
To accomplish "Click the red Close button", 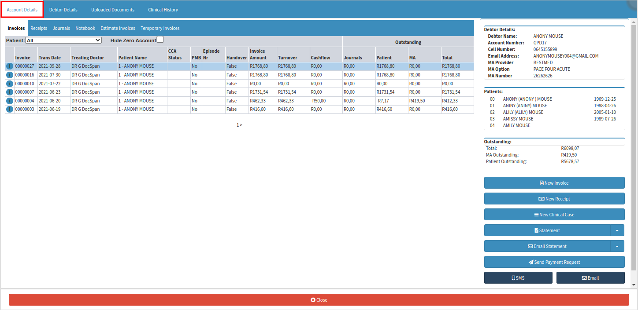I will click(x=319, y=300).
